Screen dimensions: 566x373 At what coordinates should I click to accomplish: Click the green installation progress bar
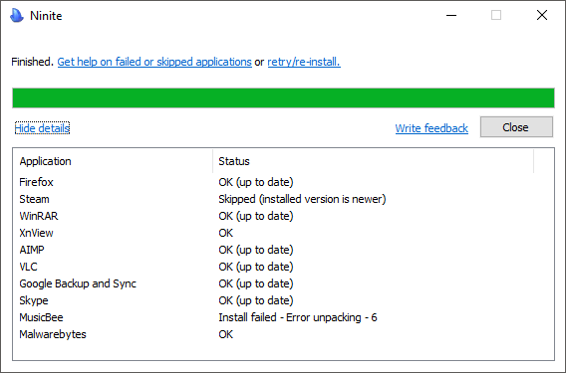[x=283, y=97]
